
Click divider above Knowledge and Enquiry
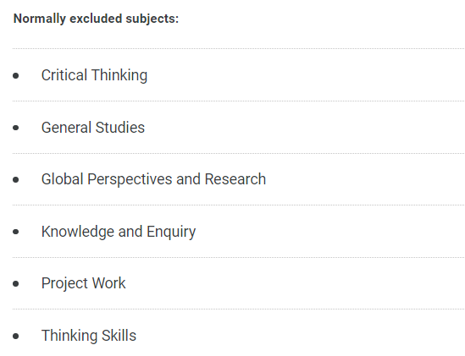pos(239,205)
